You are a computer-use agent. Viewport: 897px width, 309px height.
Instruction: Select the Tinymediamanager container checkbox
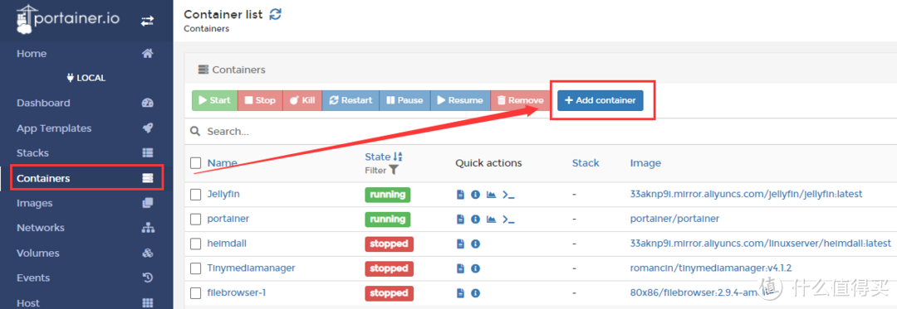196,268
